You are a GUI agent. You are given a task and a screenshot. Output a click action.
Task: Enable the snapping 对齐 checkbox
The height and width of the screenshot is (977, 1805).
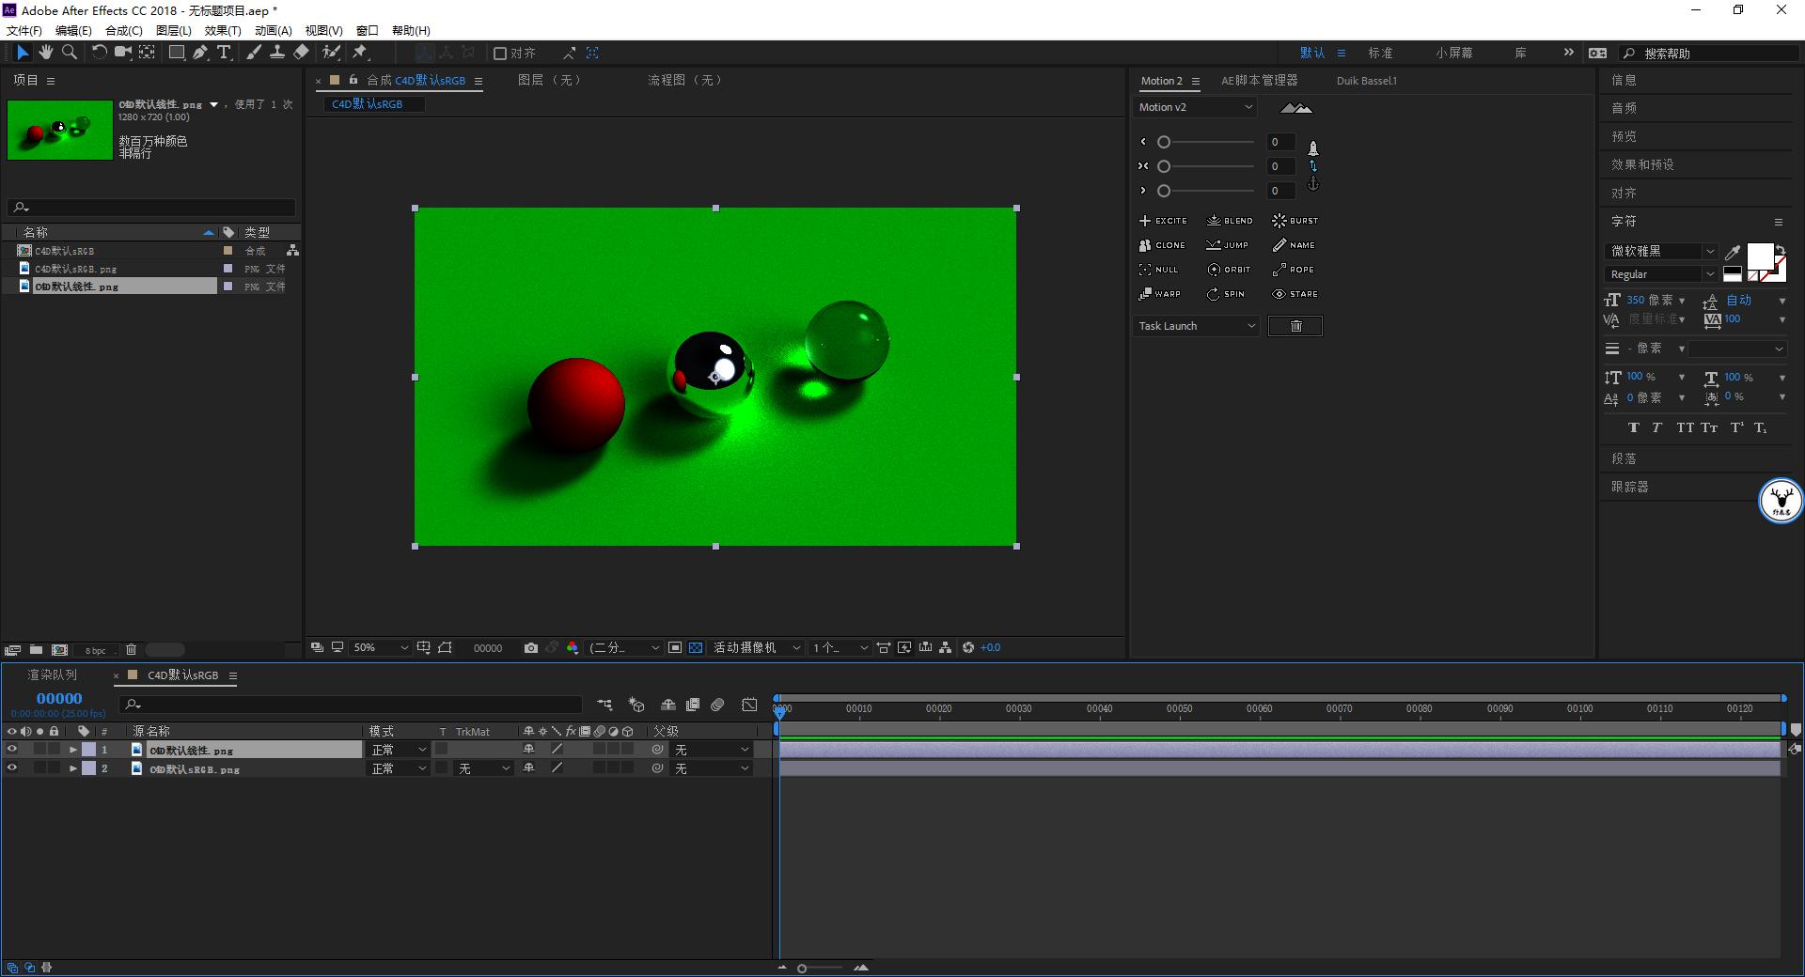pos(500,54)
